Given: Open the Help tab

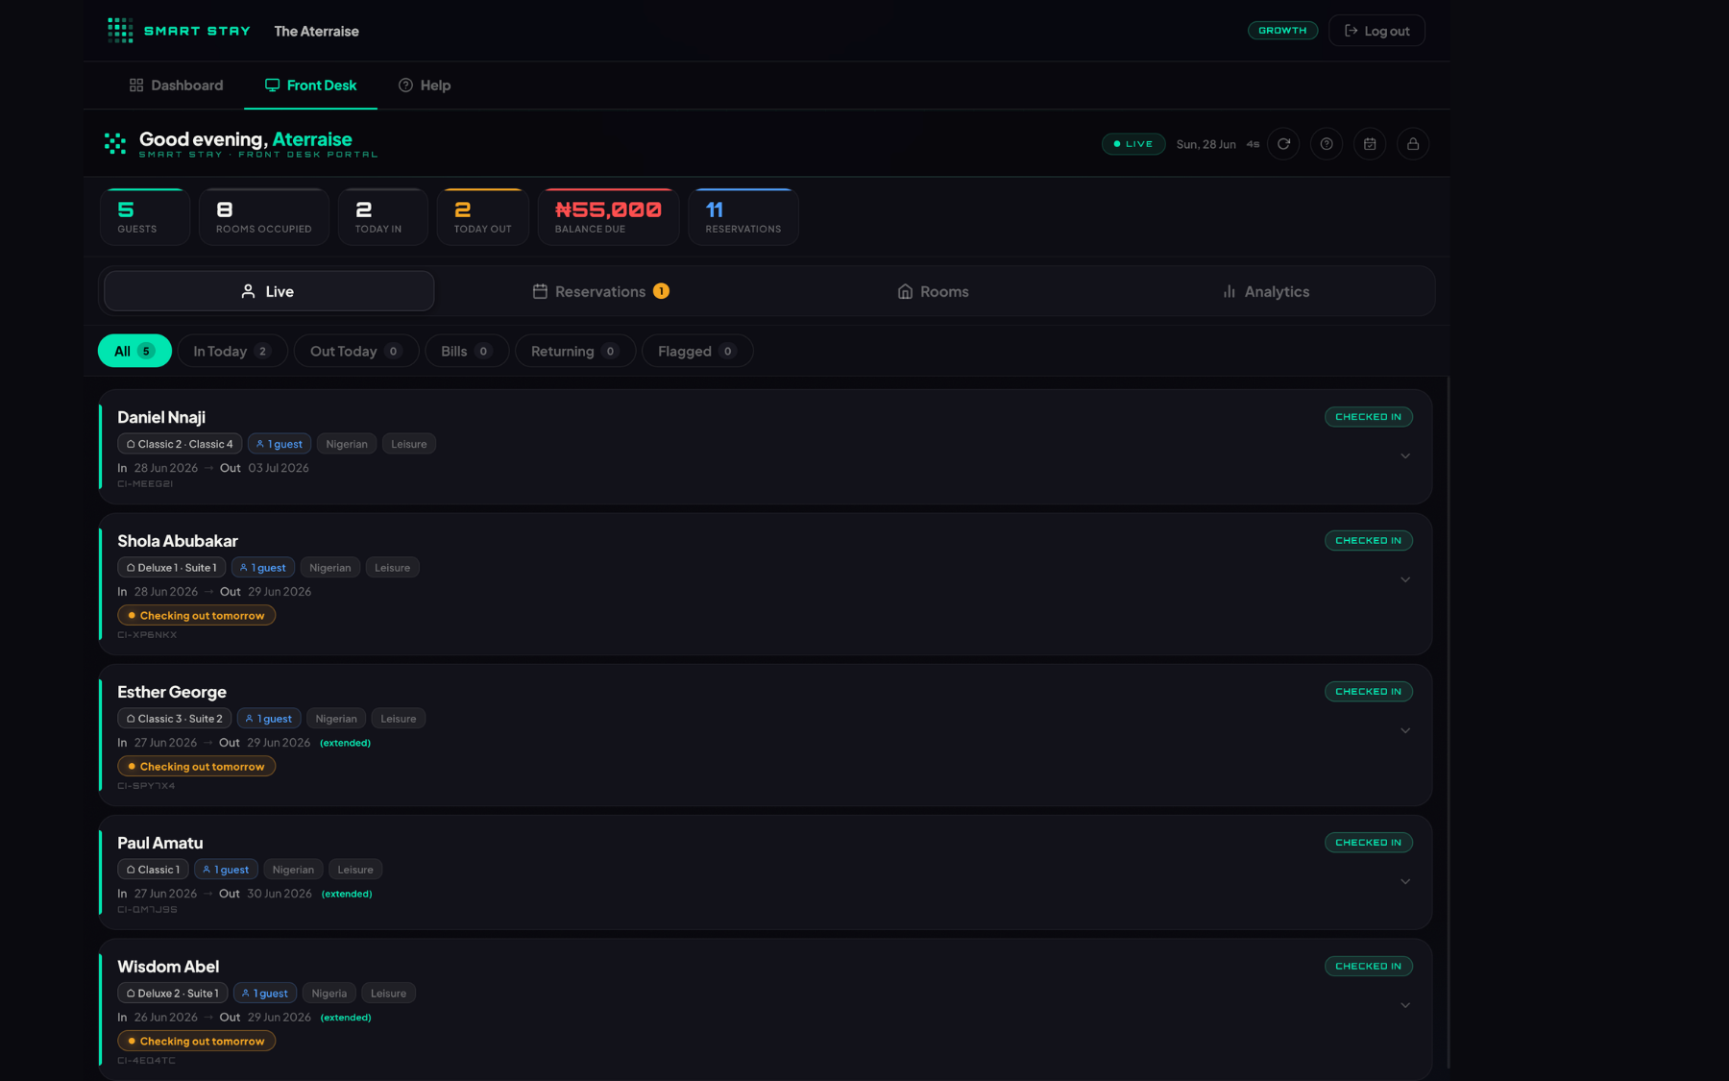Looking at the screenshot, I should pyautogui.click(x=425, y=86).
